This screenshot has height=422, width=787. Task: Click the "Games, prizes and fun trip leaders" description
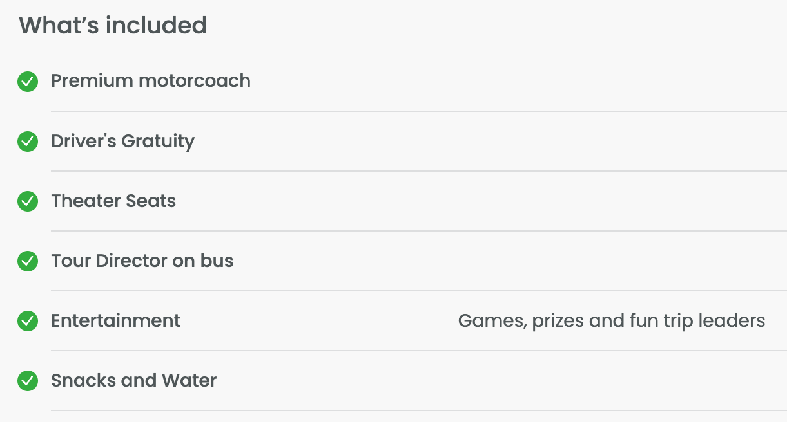[611, 320]
